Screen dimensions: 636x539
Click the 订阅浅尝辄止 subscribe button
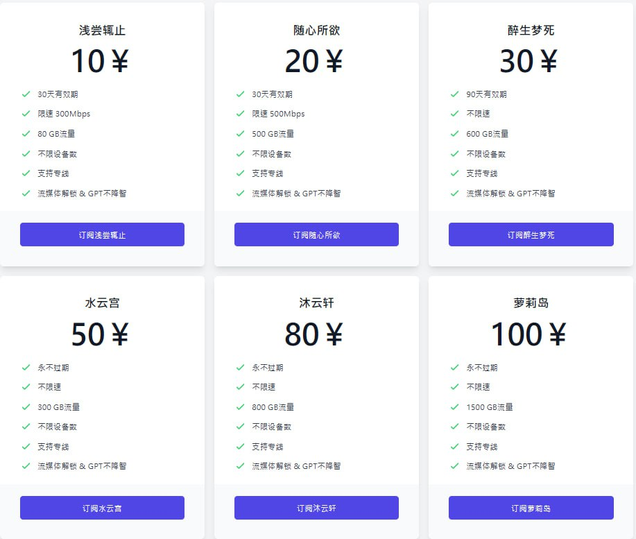(x=101, y=234)
